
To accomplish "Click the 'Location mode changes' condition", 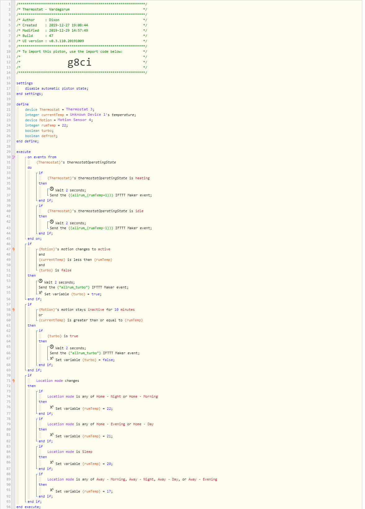I will coord(58,381).
